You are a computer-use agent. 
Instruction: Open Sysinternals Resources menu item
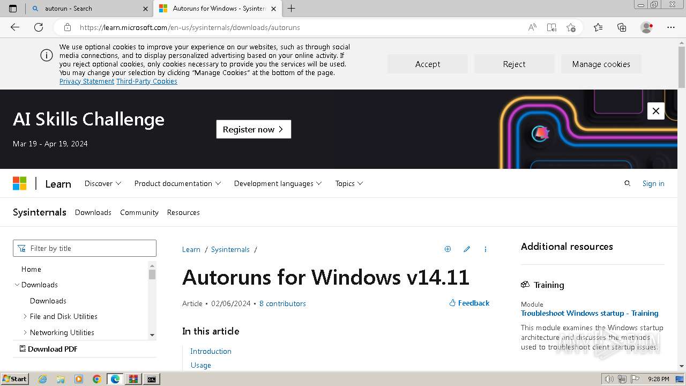183,212
